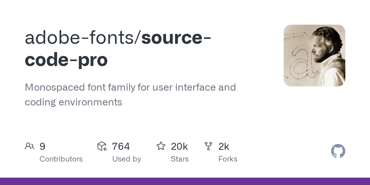Click the words 'coding environments' in description

coord(73,102)
